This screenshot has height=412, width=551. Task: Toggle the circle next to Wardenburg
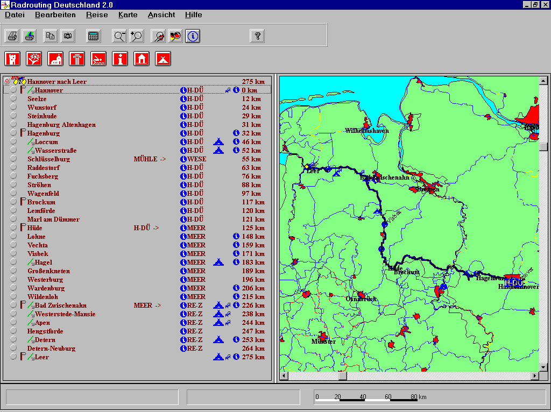pos(13,288)
